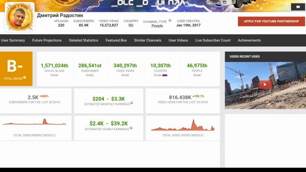The height and width of the screenshot is (172, 306).
Task: Click the 1,571,024th Social Blade rank
Action: (55, 65)
